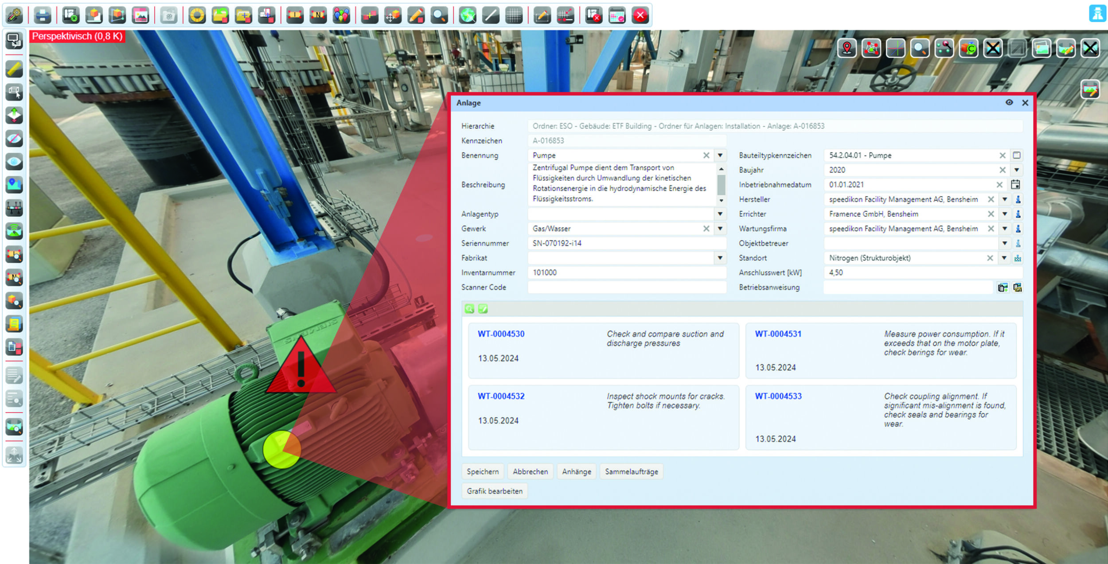Viewport: 1108px width, 564px height.
Task: Open the Inbetriebnahmedatum calendar picker
Action: pyautogui.click(x=1016, y=184)
